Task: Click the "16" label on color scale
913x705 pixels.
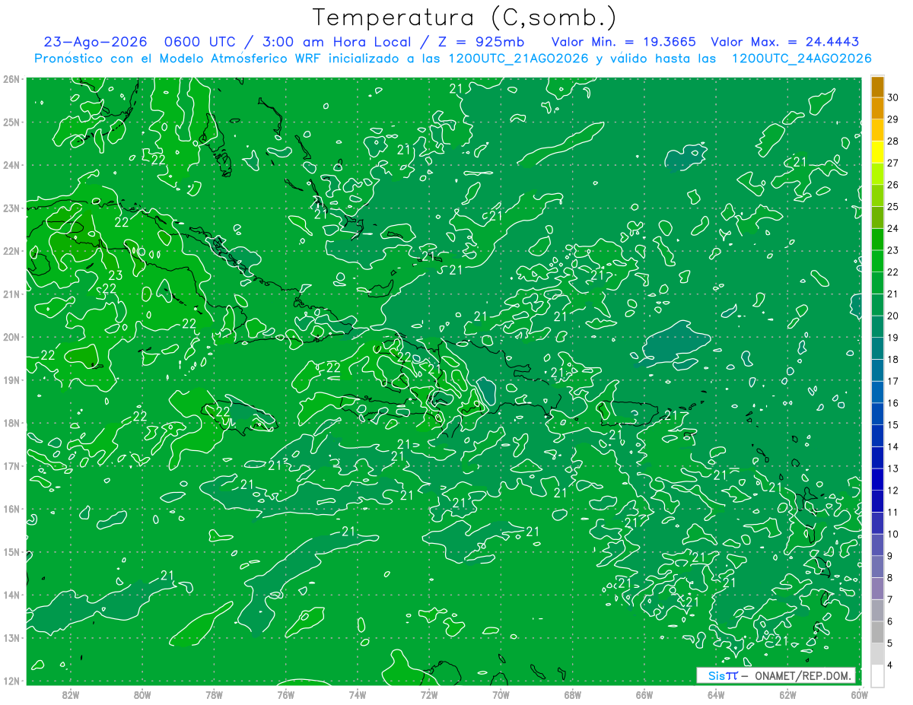Action: (x=893, y=403)
